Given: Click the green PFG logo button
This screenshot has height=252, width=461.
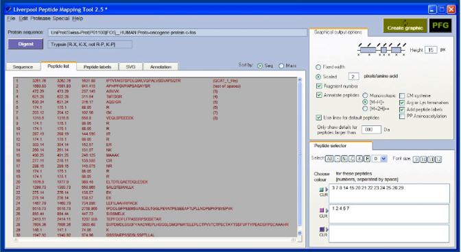Looking at the screenshot, I should tap(440, 25).
